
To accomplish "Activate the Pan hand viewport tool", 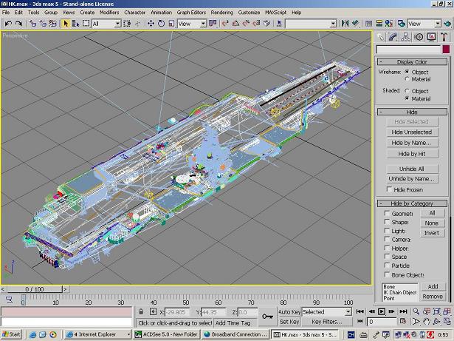I will pyautogui.click(x=427, y=323).
